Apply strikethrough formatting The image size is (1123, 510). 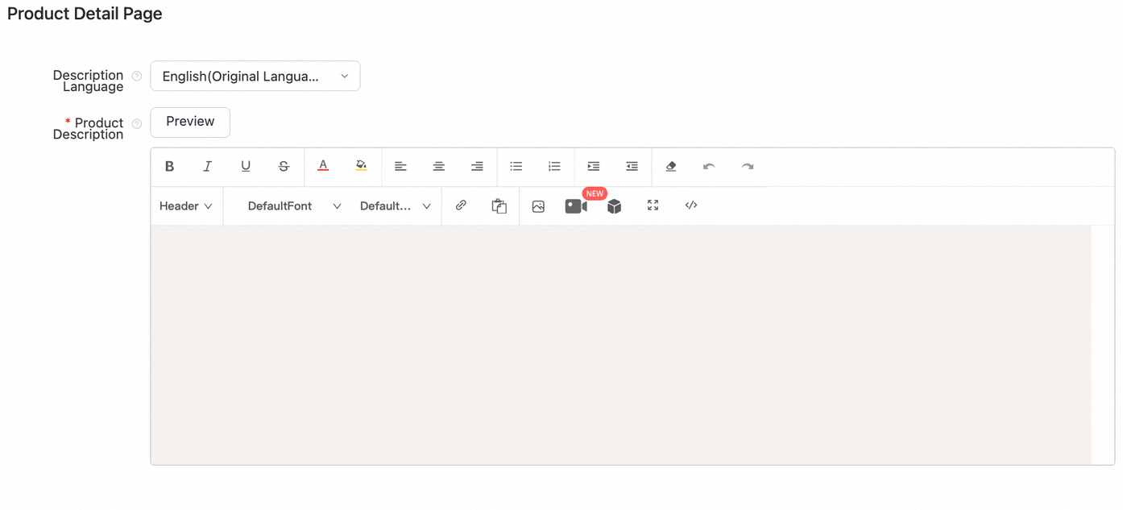pos(284,167)
